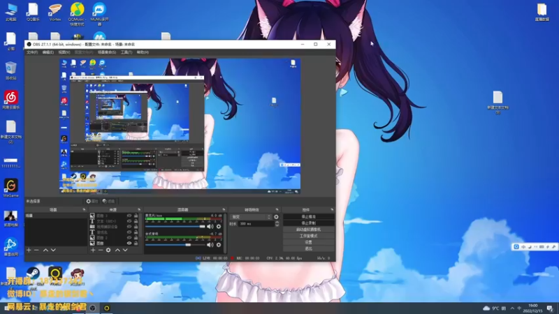The height and width of the screenshot is (314, 559).
Task: Select the WeGame desktop icon
Action: click(10, 188)
